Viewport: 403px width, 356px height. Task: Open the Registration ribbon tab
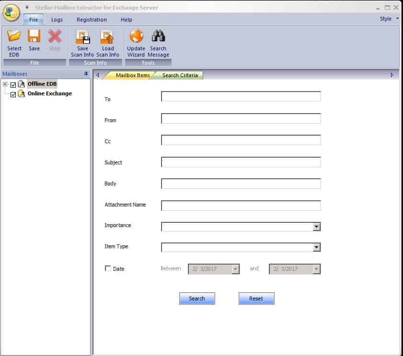point(92,20)
